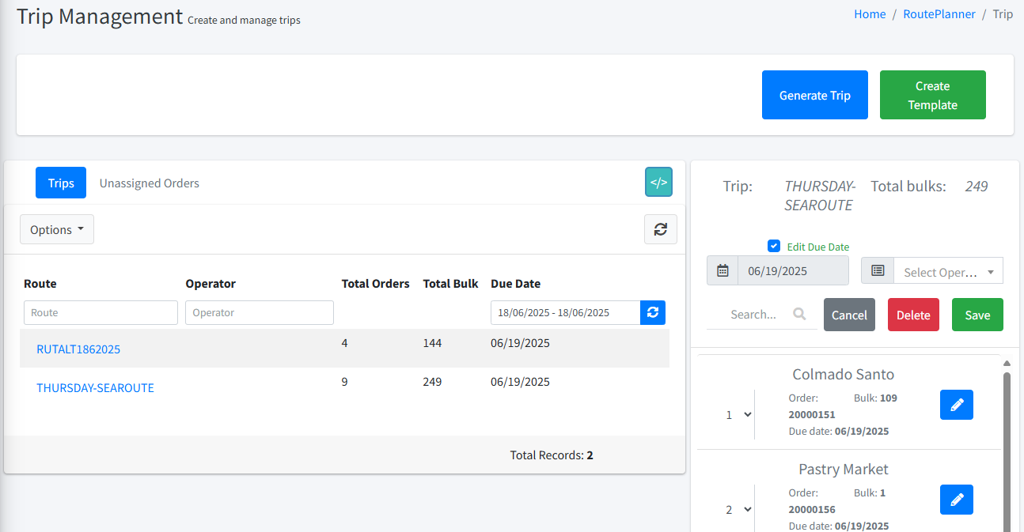The width and height of the screenshot is (1024, 532).
Task: Uncheck the Edit Due Date checkbox
Action: pyautogui.click(x=774, y=246)
